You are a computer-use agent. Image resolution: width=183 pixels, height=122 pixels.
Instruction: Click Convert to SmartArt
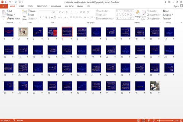pyautogui.click(x=104, y=19)
